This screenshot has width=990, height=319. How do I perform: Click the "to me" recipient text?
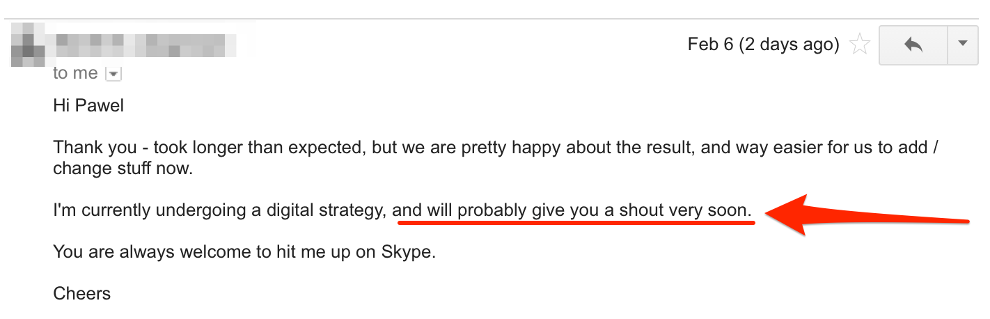click(x=75, y=73)
